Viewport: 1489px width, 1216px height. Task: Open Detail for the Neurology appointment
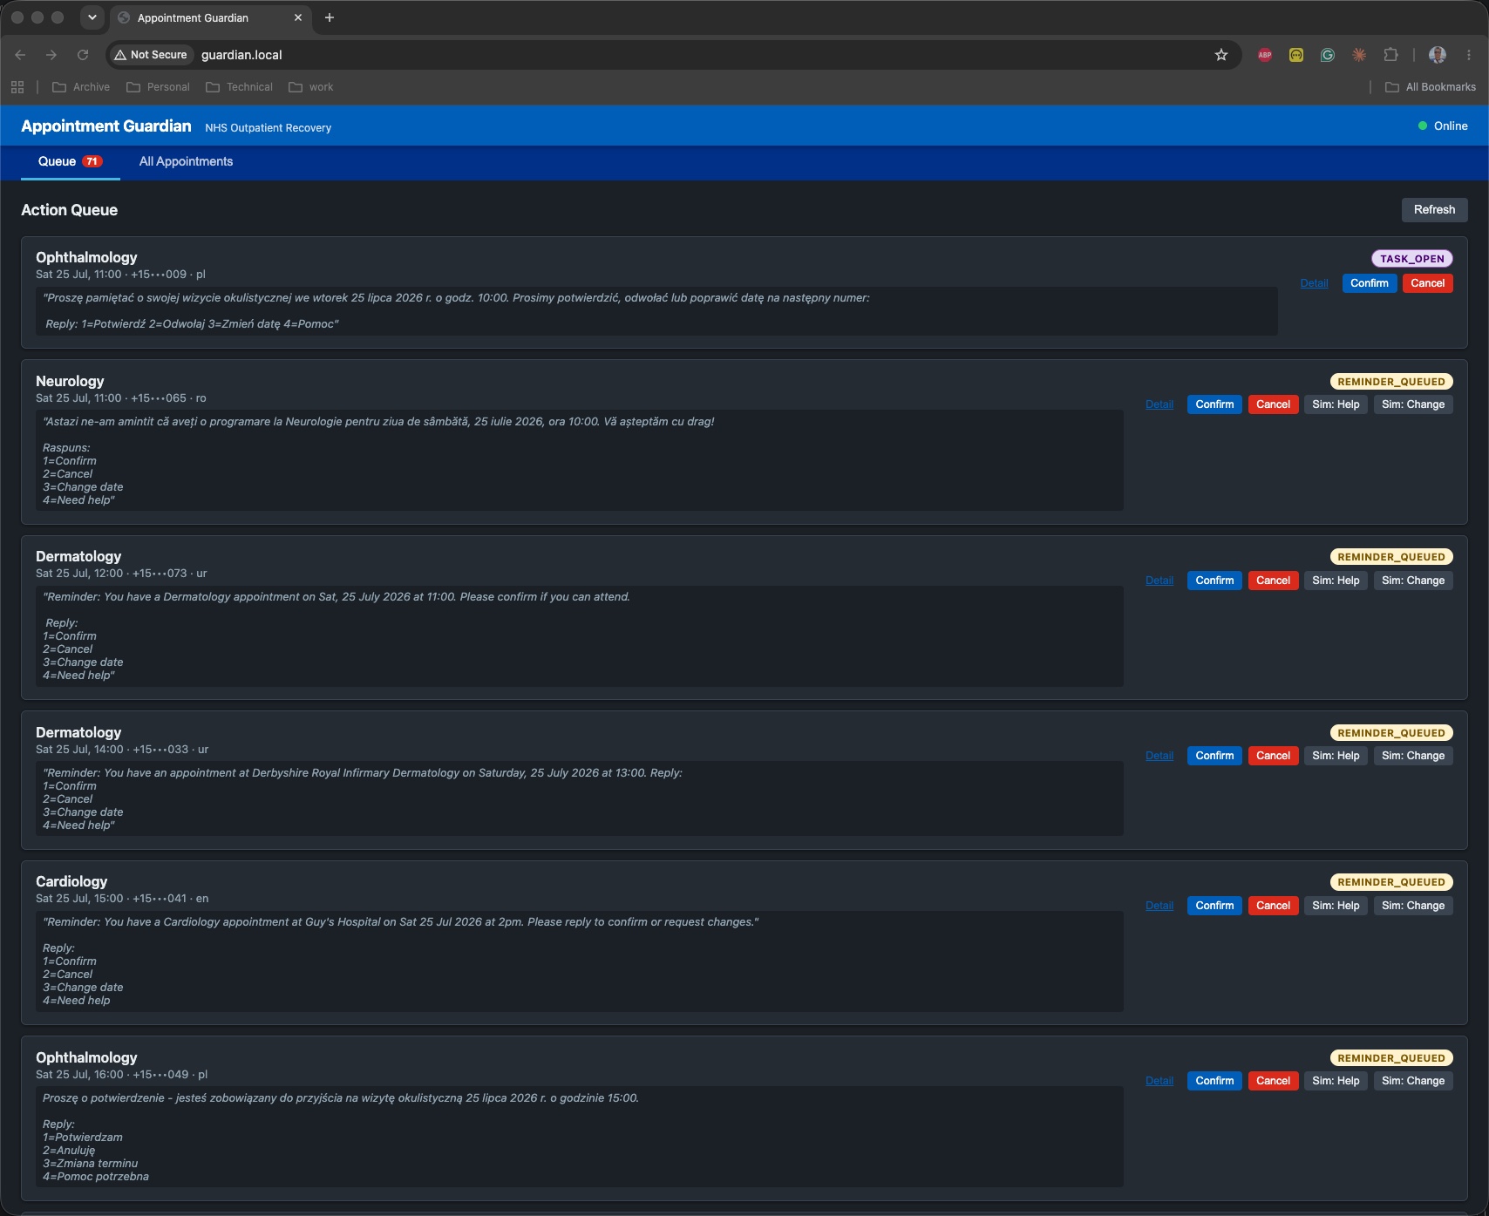click(1159, 404)
